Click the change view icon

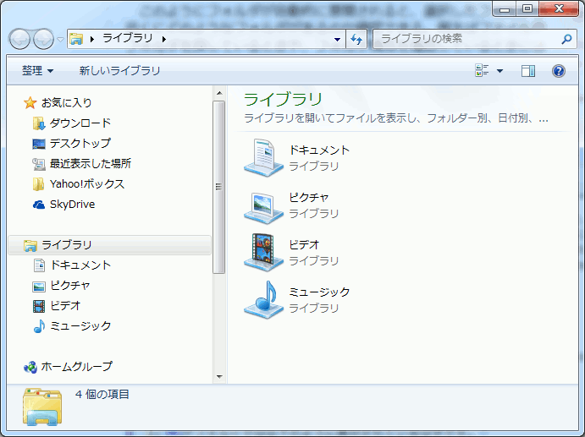click(483, 71)
